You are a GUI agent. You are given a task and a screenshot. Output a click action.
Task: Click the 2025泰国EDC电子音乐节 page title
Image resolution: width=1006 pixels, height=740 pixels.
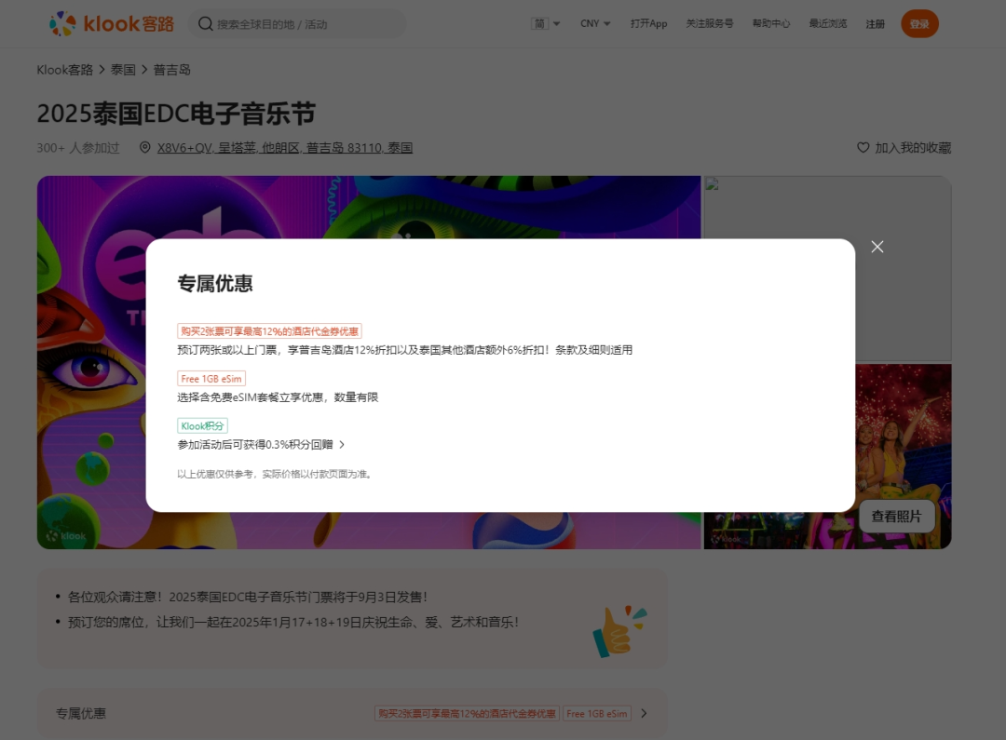point(176,114)
